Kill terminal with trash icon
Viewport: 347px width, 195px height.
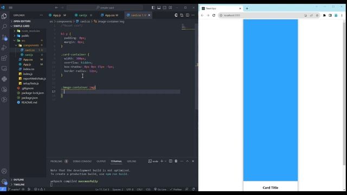[176, 161]
